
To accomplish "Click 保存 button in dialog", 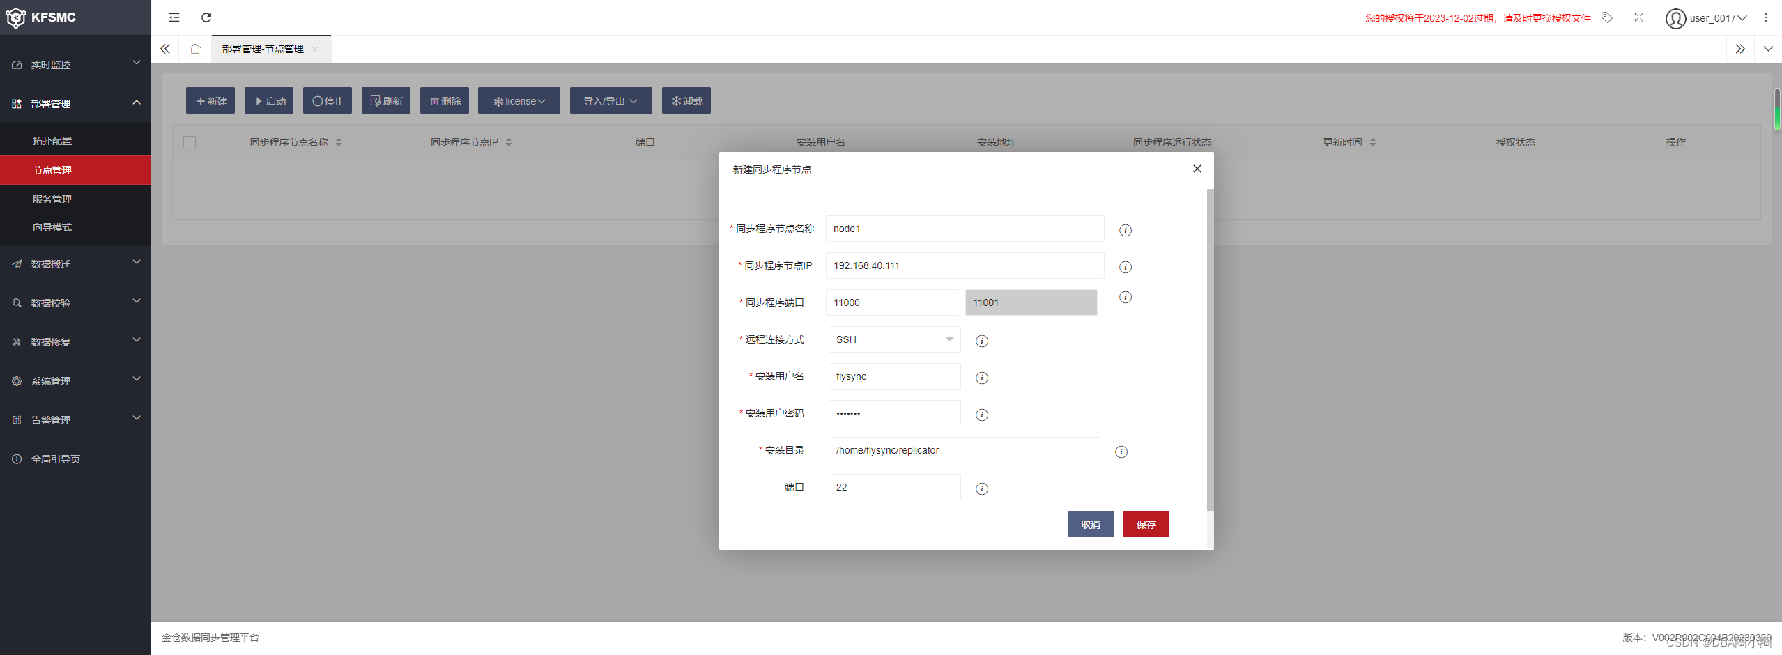I will click(x=1146, y=524).
